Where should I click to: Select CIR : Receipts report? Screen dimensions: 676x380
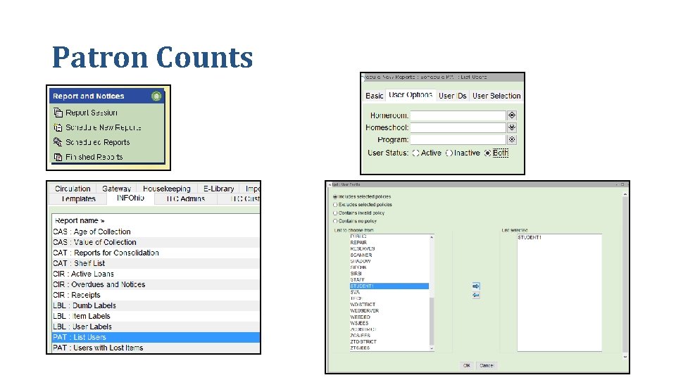156,295
